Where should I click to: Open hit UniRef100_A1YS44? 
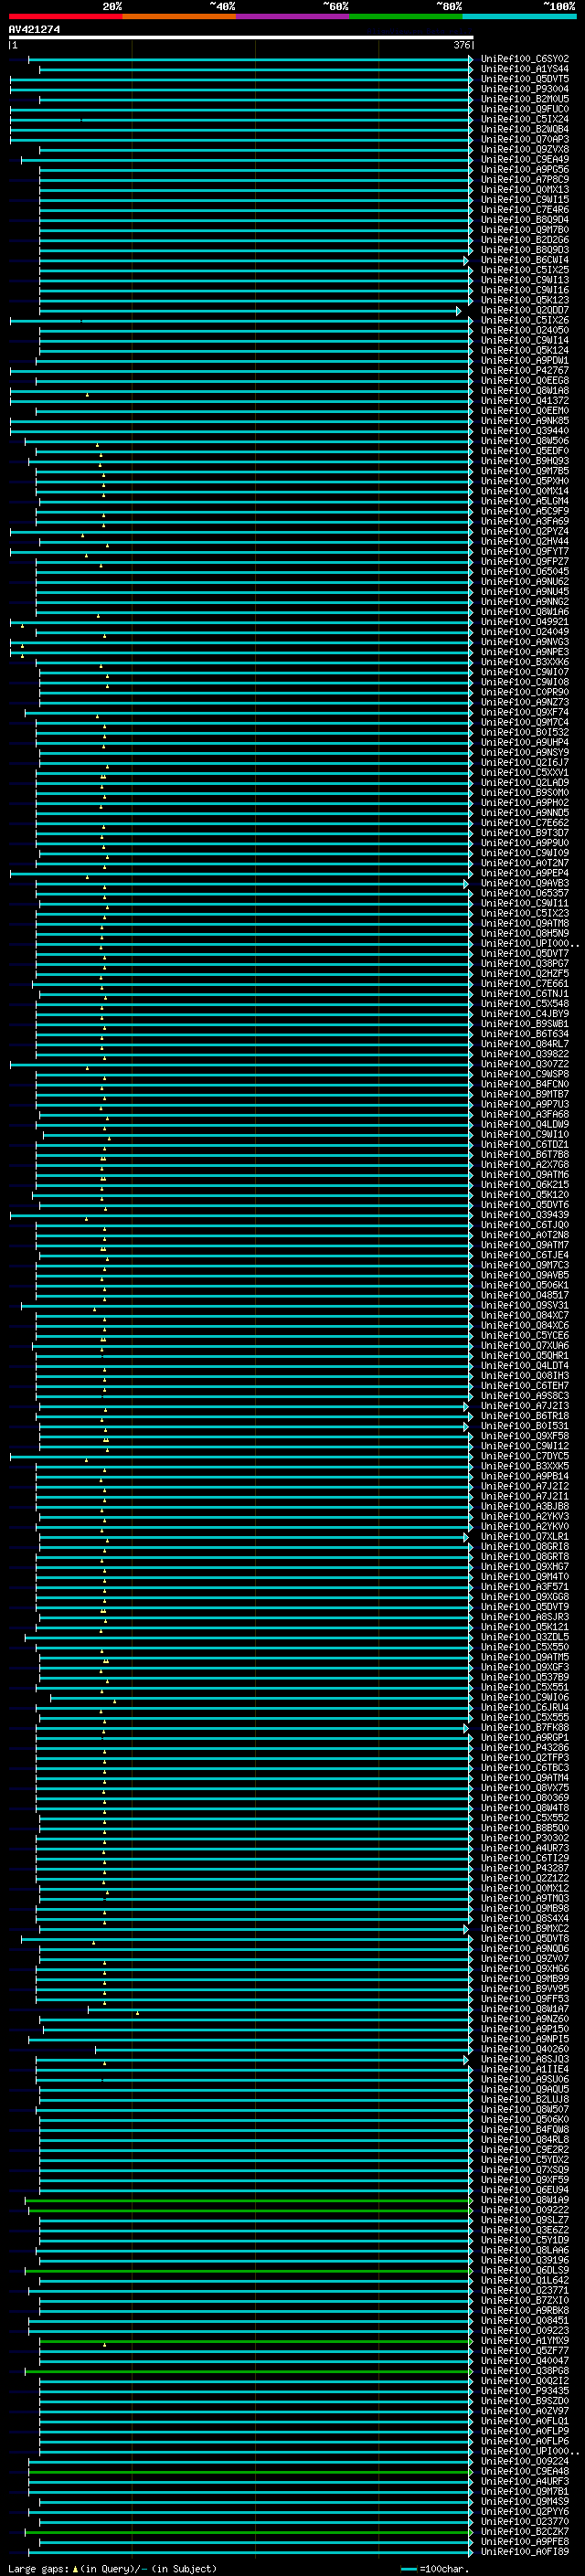tap(525, 69)
